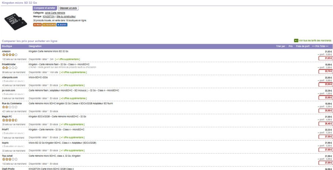This screenshot has height=170, width=333.
Task: Click PriceMinister's total price 22,70 € button
Action: [x=325, y=71]
